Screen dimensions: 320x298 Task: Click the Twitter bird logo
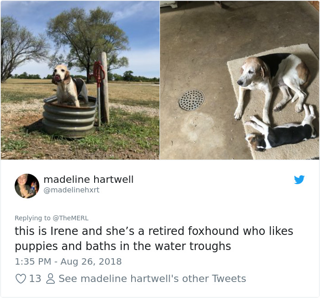click(299, 180)
